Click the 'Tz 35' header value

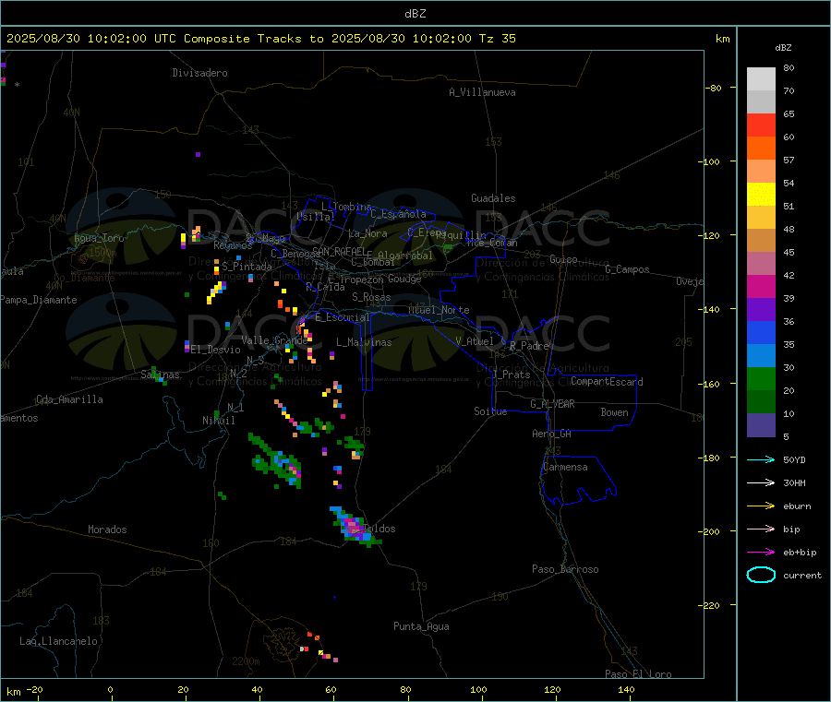click(497, 39)
